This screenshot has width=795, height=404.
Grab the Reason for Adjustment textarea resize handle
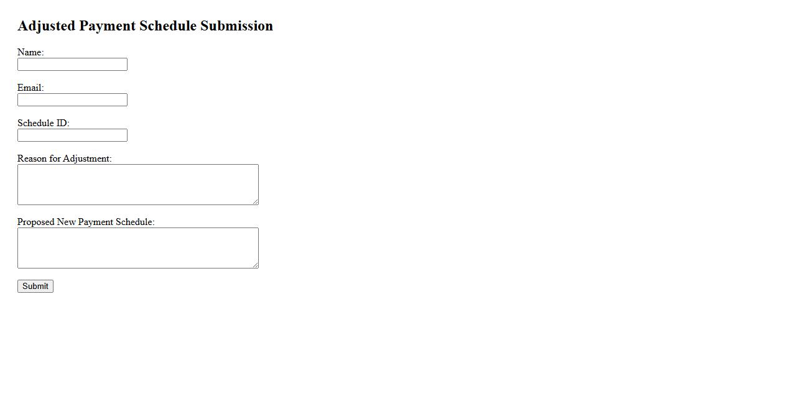pos(255,201)
